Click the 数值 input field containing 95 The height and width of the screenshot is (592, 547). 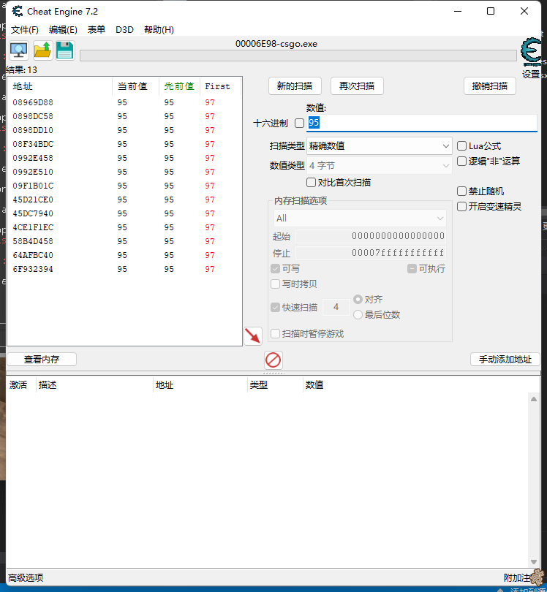(x=422, y=123)
